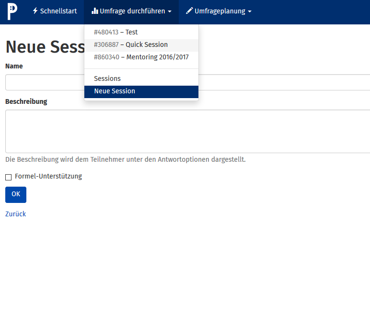Click the bar chart icon in the navbar
The image size is (370, 313).
[95, 11]
